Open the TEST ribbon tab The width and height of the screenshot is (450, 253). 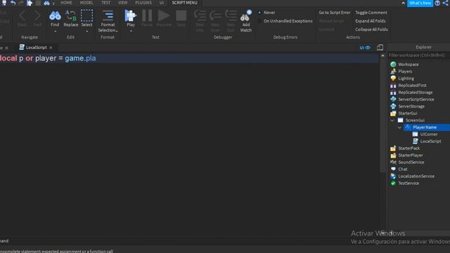coord(105,3)
